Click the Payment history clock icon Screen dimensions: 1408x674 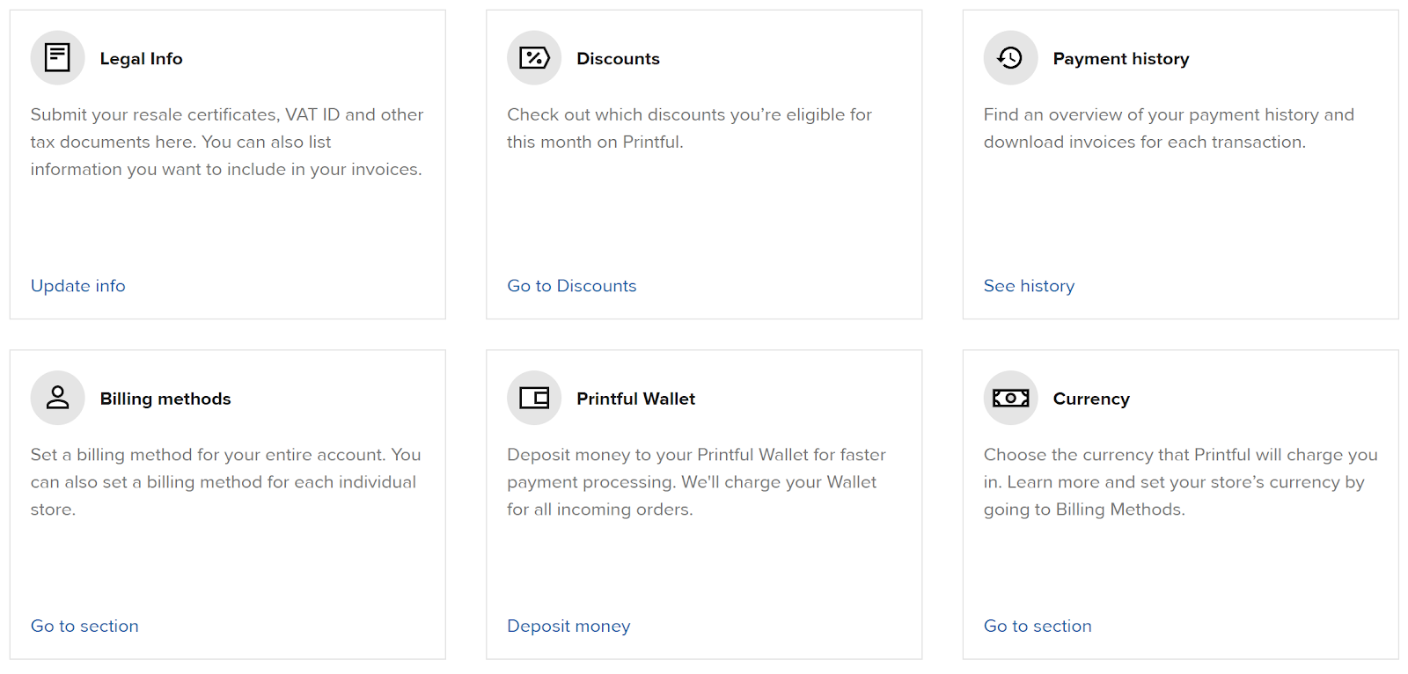(x=1010, y=58)
